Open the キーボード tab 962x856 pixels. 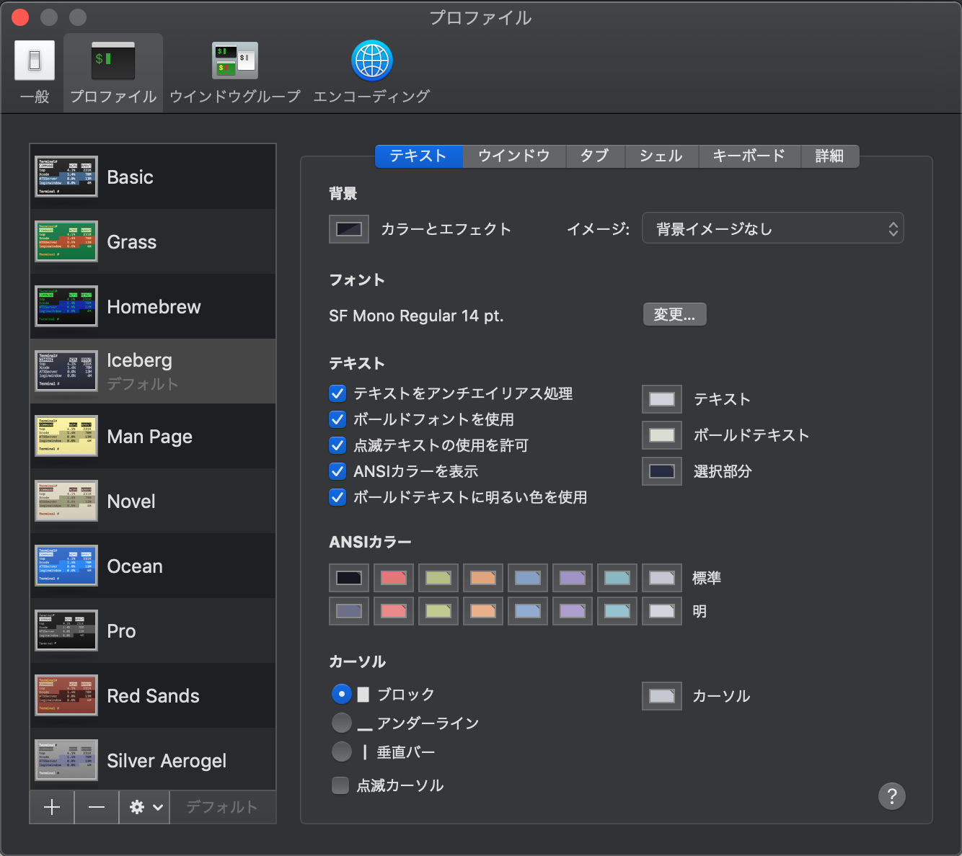[749, 156]
